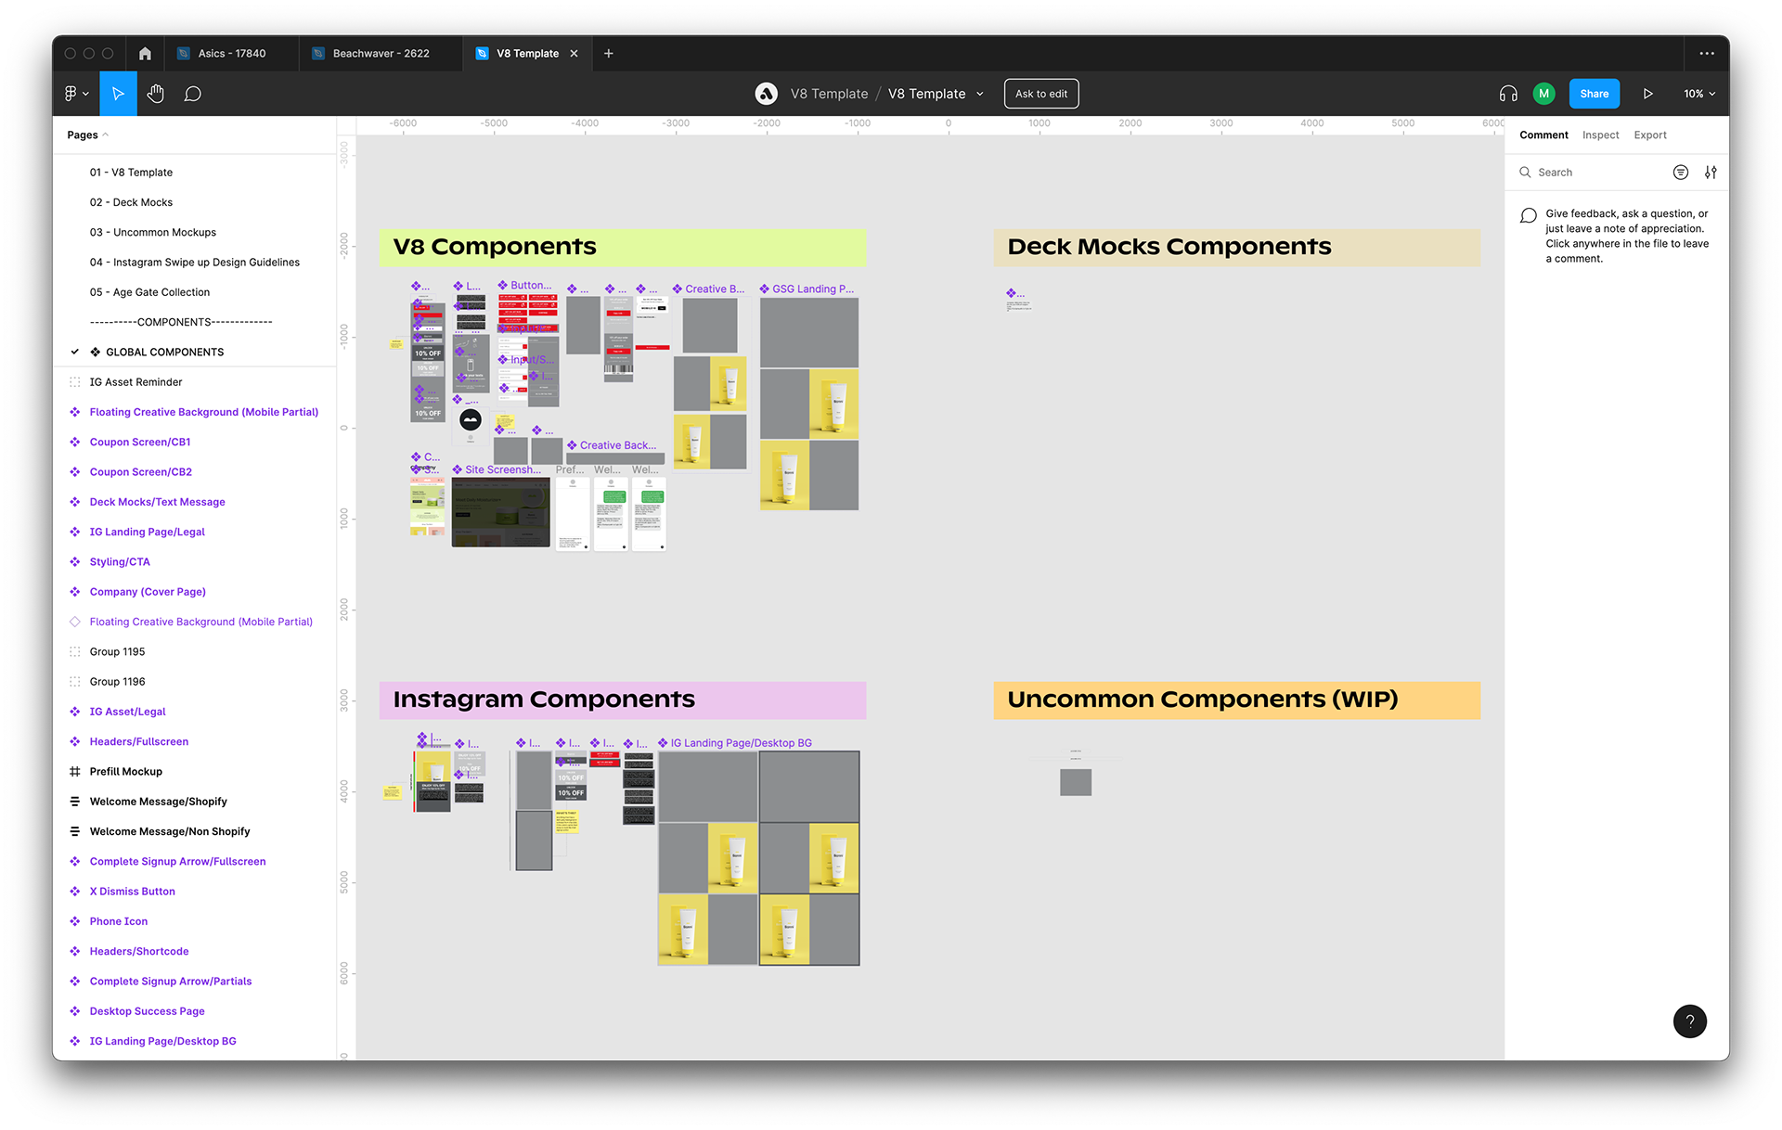Open the 10% zoom dropdown

pyautogui.click(x=1699, y=94)
